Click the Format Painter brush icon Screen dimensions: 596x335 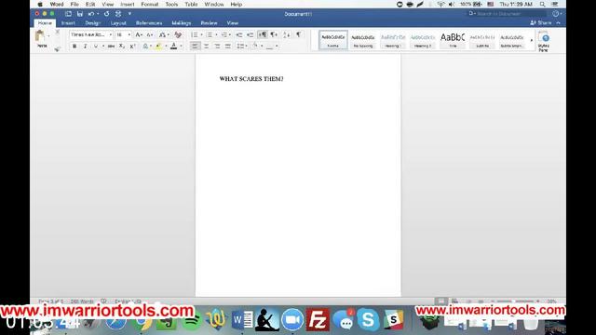[58, 48]
